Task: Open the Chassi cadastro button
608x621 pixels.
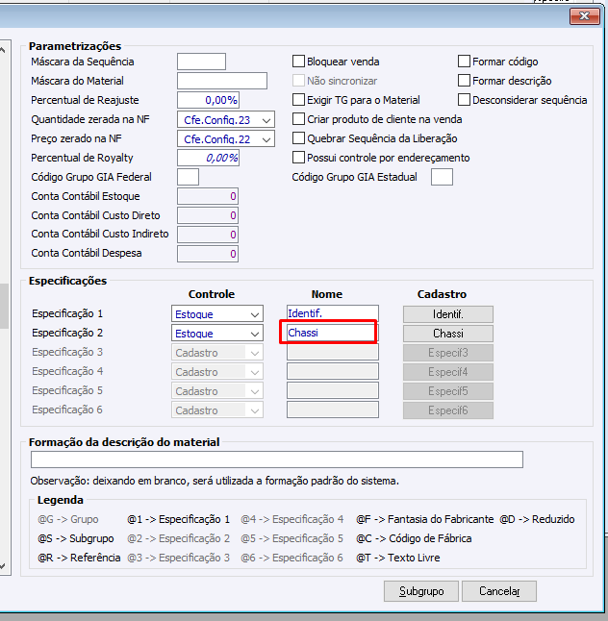Action: pos(448,334)
